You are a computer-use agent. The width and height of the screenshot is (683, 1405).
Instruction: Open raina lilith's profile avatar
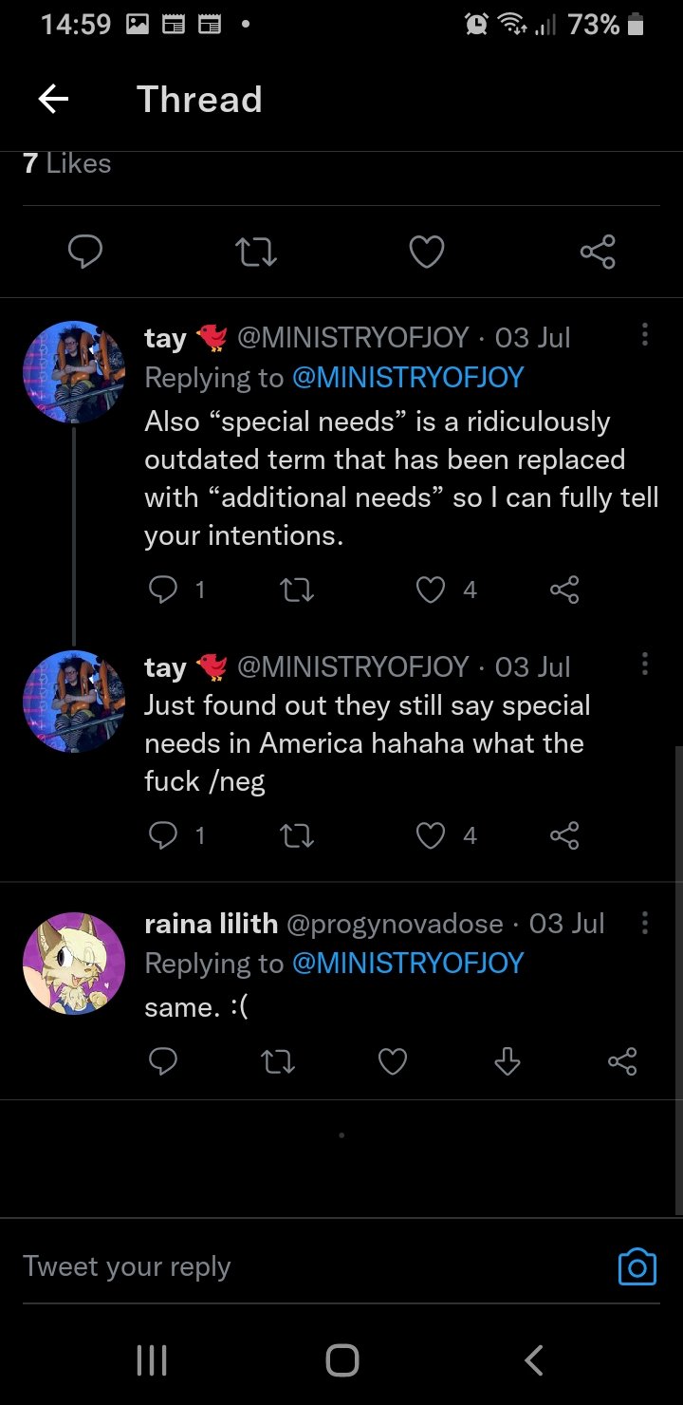(74, 963)
